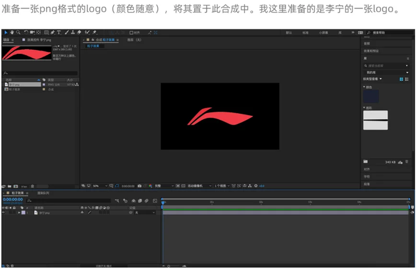This screenshot has width=417, height=269.
Task: Open parent dropdown for 李宁.png layer
Action: (145, 212)
